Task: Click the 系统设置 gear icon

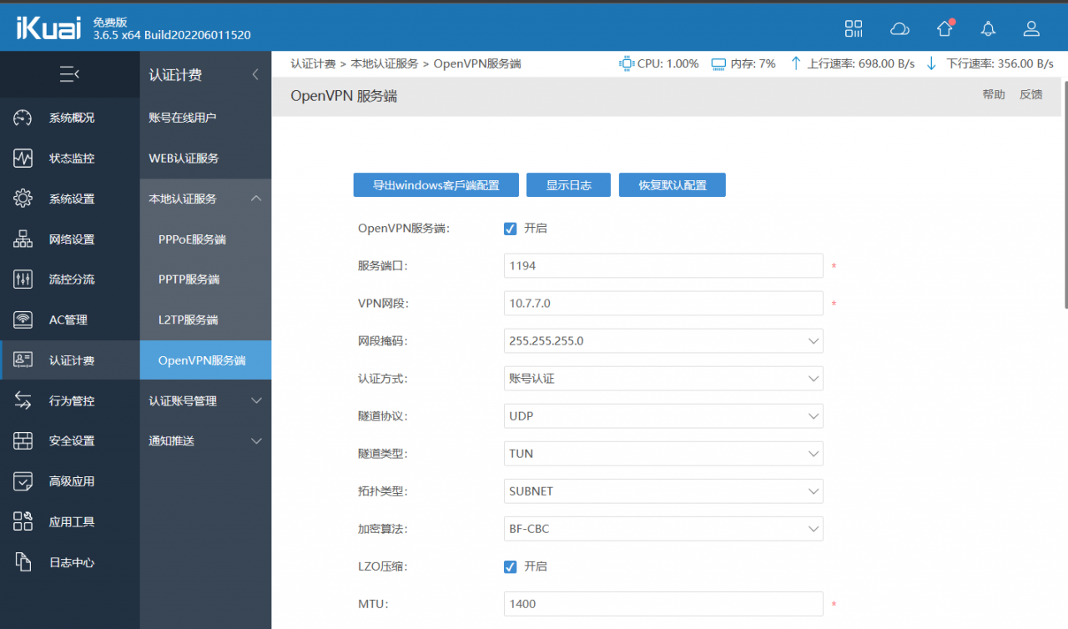Action: point(23,199)
